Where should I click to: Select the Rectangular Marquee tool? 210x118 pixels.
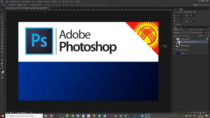pyautogui.click(x=2, y=14)
